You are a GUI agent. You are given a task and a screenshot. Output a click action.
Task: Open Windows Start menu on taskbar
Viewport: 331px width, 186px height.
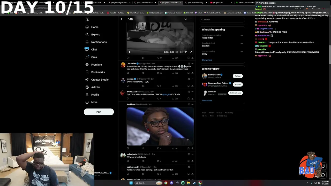click(x=131, y=183)
